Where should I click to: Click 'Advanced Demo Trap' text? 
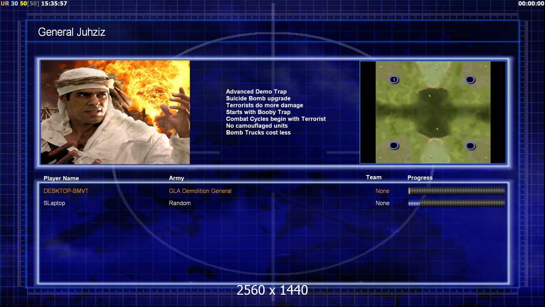(x=256, y=92)
